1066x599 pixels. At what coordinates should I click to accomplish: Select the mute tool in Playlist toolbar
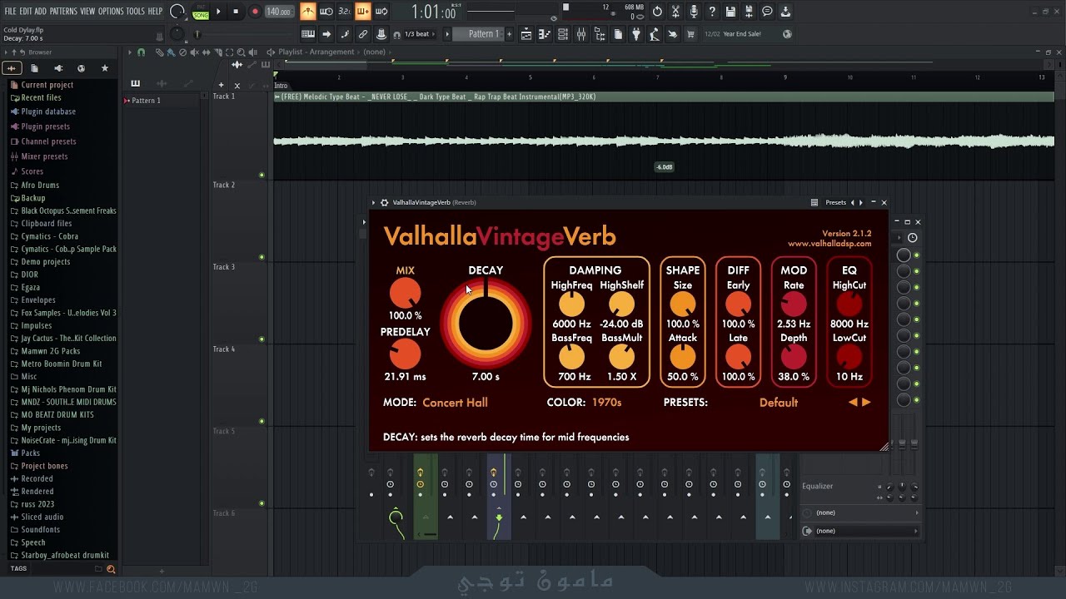coord(194,52)
